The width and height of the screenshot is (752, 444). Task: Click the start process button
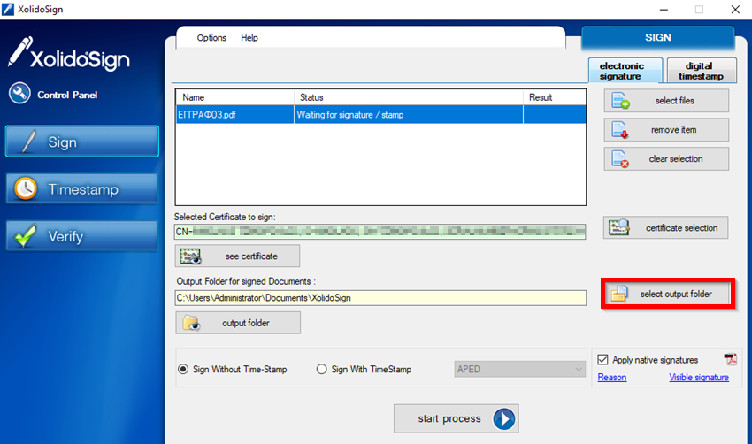[457, 418]
